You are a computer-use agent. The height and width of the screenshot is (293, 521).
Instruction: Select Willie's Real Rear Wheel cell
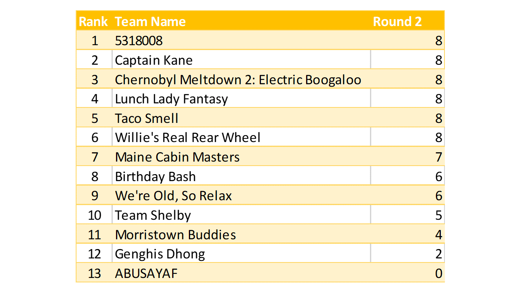pos(188,138)
